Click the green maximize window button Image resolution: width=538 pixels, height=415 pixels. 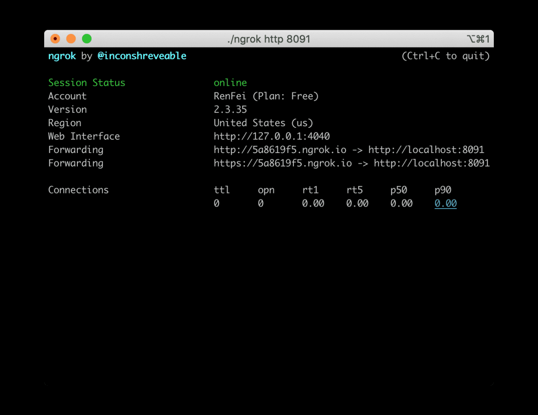coord(87,39)
